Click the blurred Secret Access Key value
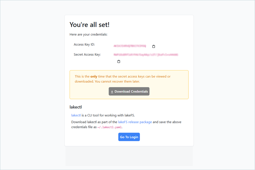The width and height of the screenshot is (255, 170). point(146,55)
